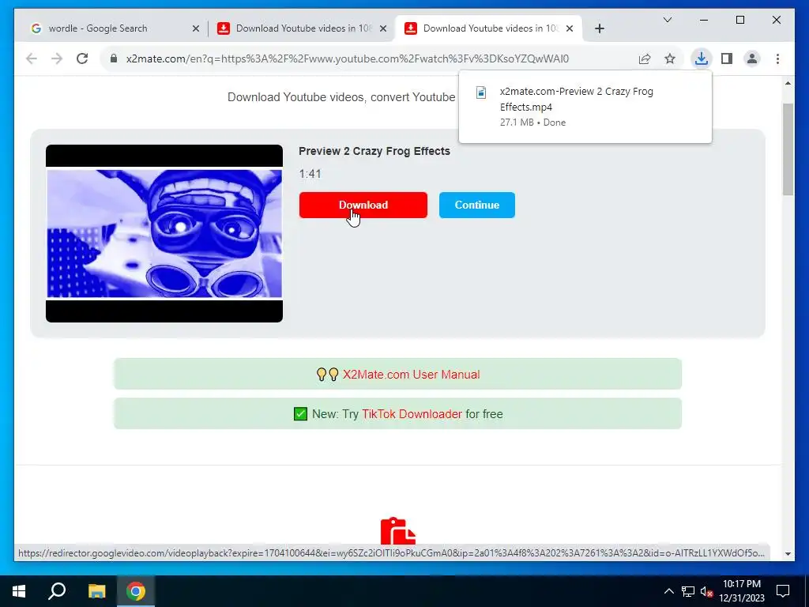This screenshot has height=607, width=809.
Task: Reload the x2mate page
Action: pyautogui.click(x=82, y=58)
